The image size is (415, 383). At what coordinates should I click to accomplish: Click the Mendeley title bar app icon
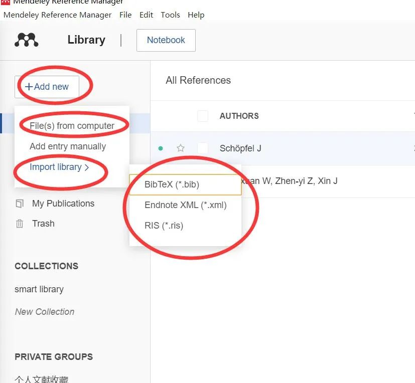(x=6, y=2)
